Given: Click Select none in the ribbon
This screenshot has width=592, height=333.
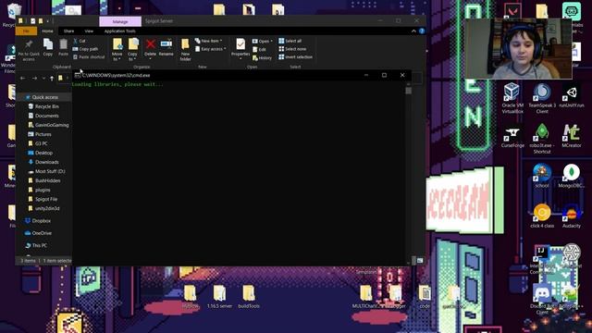Looking at the screenshot, I should click(x=292, y=49).
